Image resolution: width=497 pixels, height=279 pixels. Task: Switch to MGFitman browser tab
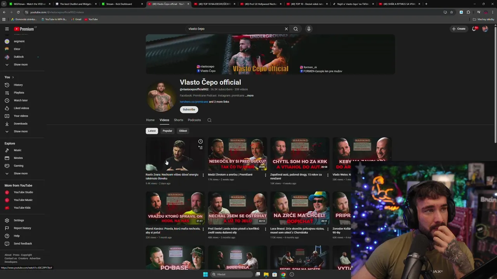pyautogui.click(x=29, y=4)
